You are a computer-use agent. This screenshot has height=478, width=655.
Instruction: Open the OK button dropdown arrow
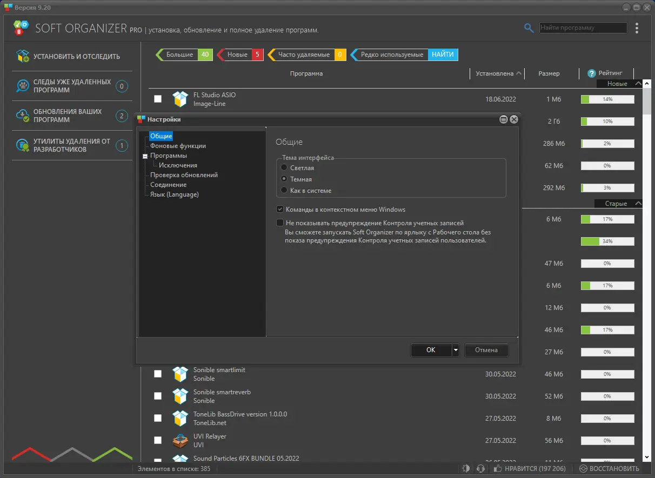tap(456, 350)
